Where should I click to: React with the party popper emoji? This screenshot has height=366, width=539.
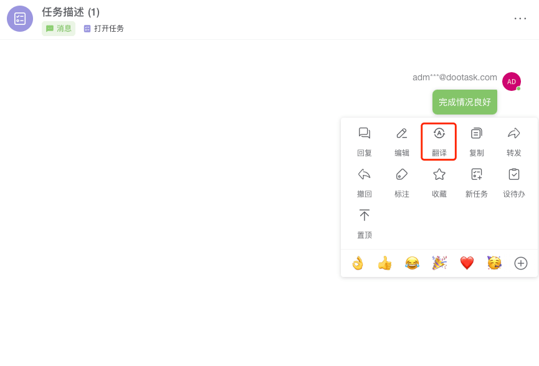[439, 263]
